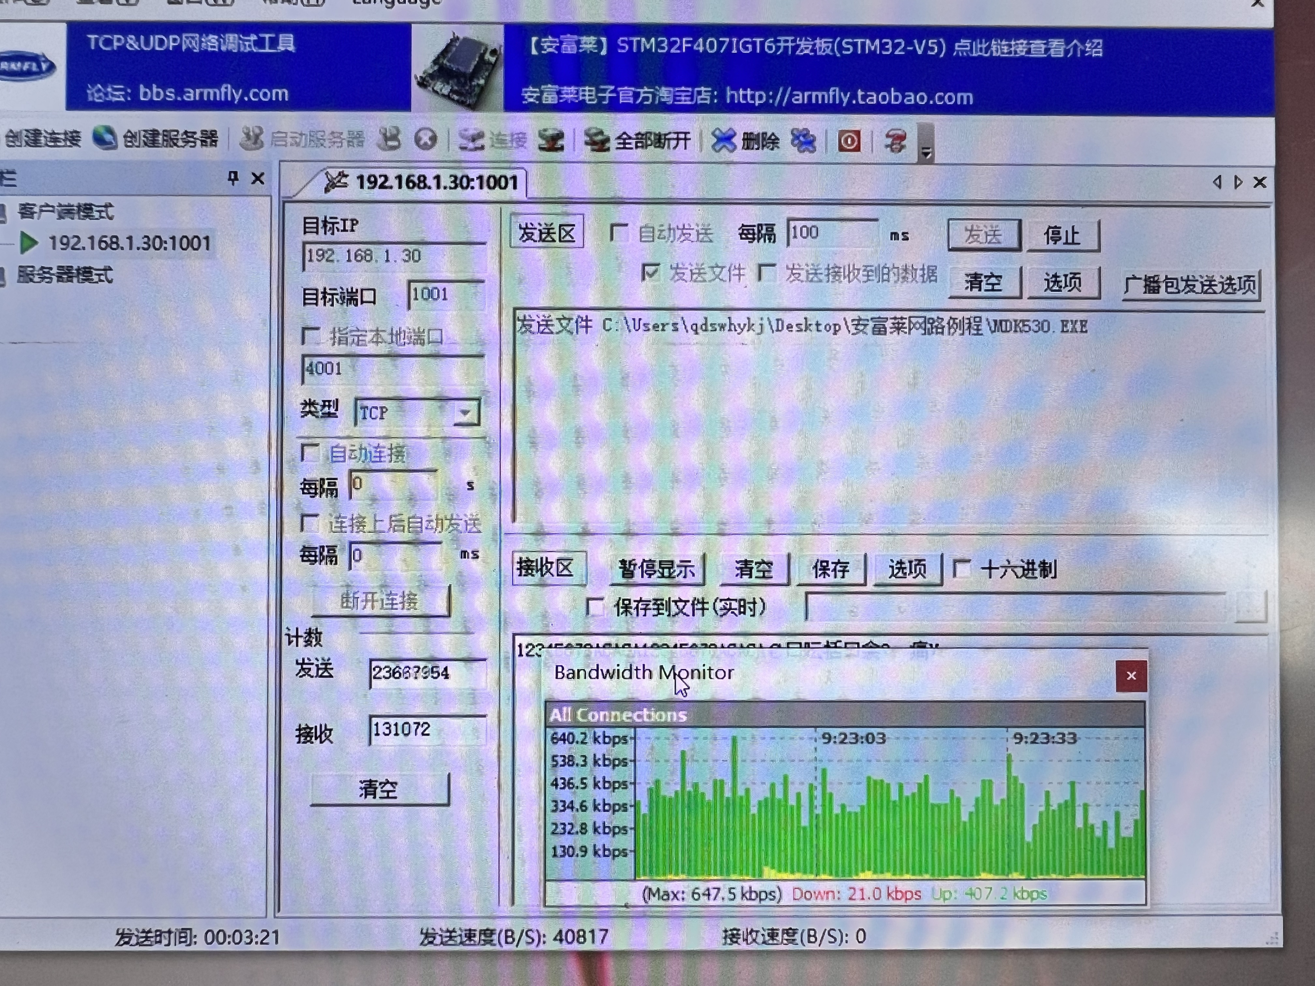The height and width of the screenshot is (986, 1315).
Task: Pin the left sidebar panel with pushpin
Action: tap(233, 177)
